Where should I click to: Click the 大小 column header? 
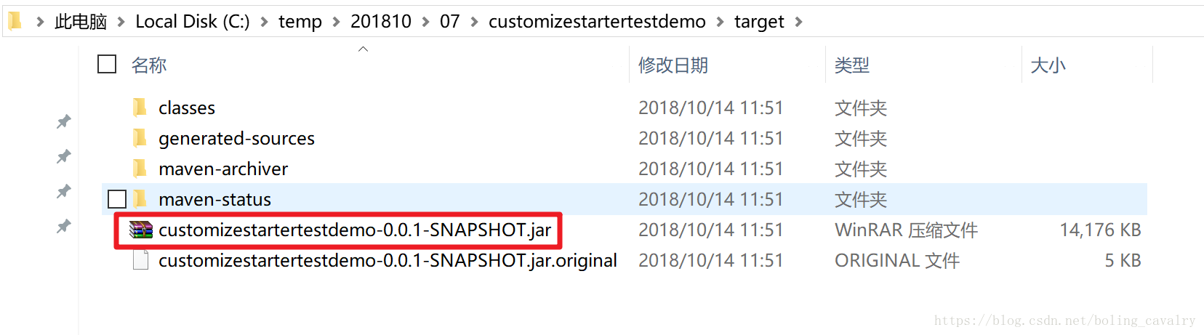1048,65
